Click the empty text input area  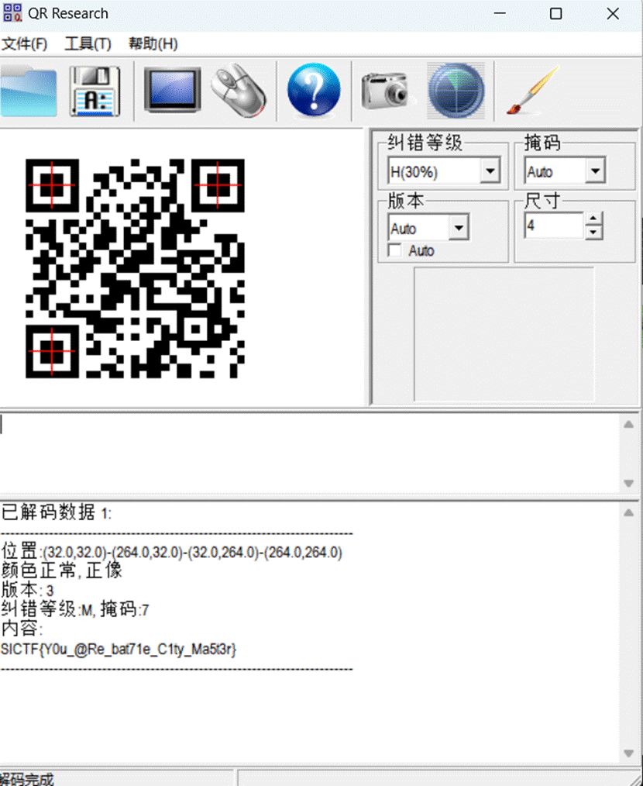309,453
